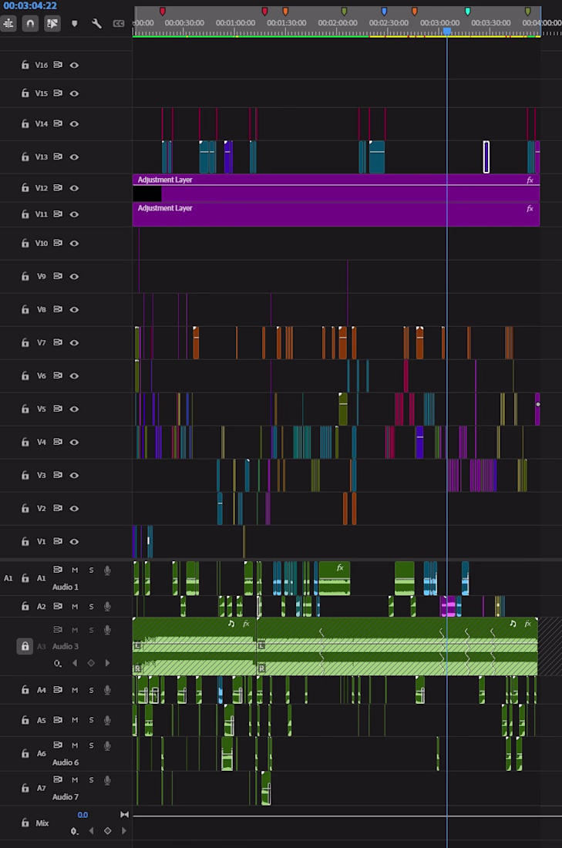
Task: Go to previous keyframe on Audio 3
Action: click(75, 663)
